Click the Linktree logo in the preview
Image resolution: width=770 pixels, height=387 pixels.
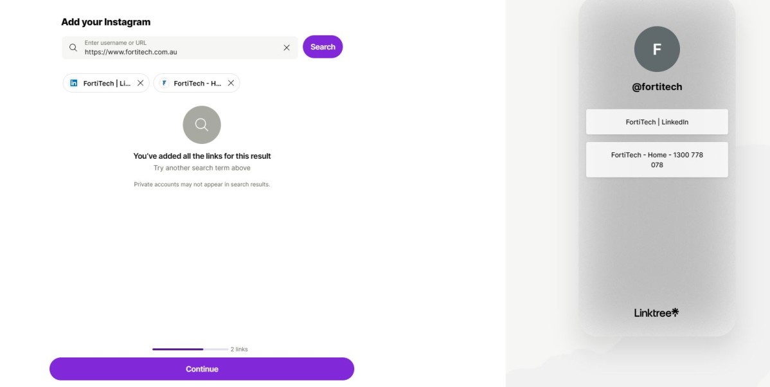pos(656,313)
